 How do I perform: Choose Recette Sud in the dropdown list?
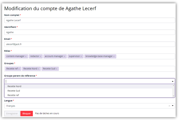[14, 91]
